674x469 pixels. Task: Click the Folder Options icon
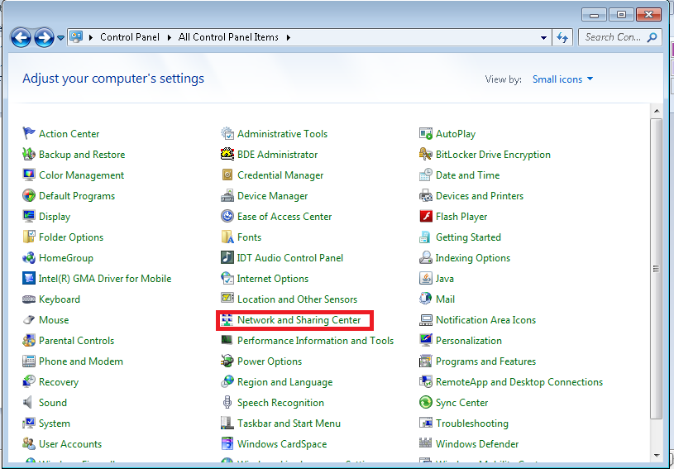pos(29,237)
